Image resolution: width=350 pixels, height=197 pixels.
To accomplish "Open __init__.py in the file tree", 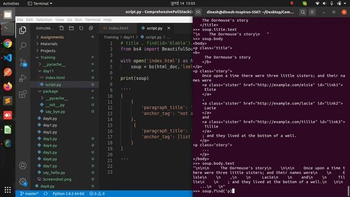I will (55, 105).
